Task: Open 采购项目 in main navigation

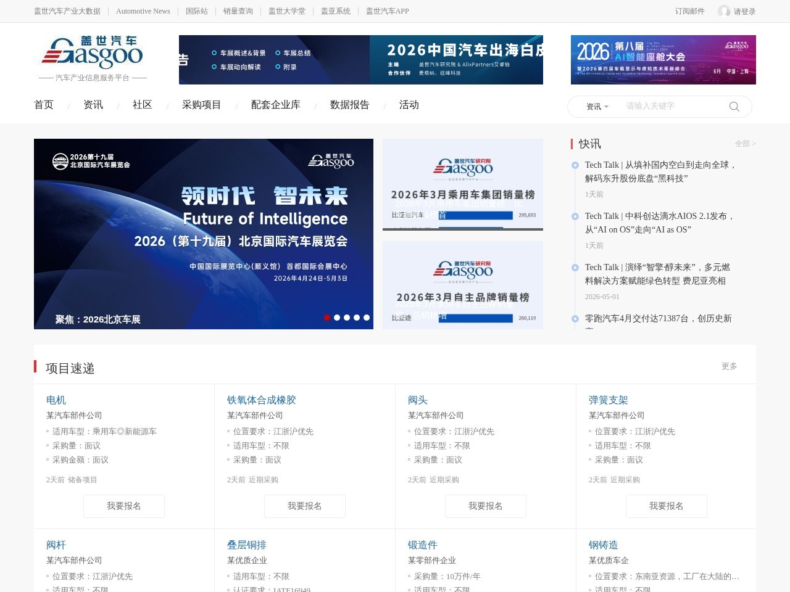Action: (x=202, y=105)
